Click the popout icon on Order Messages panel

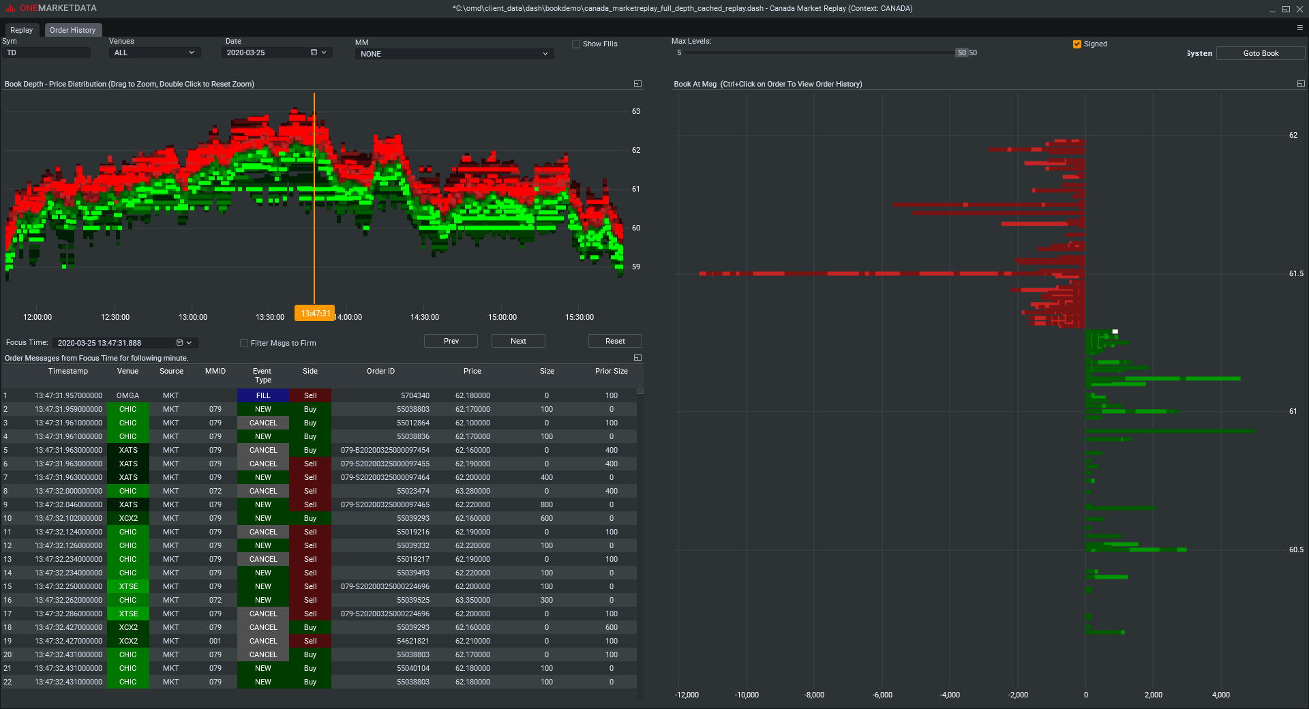pyautogui.click(x=637, y=357)
